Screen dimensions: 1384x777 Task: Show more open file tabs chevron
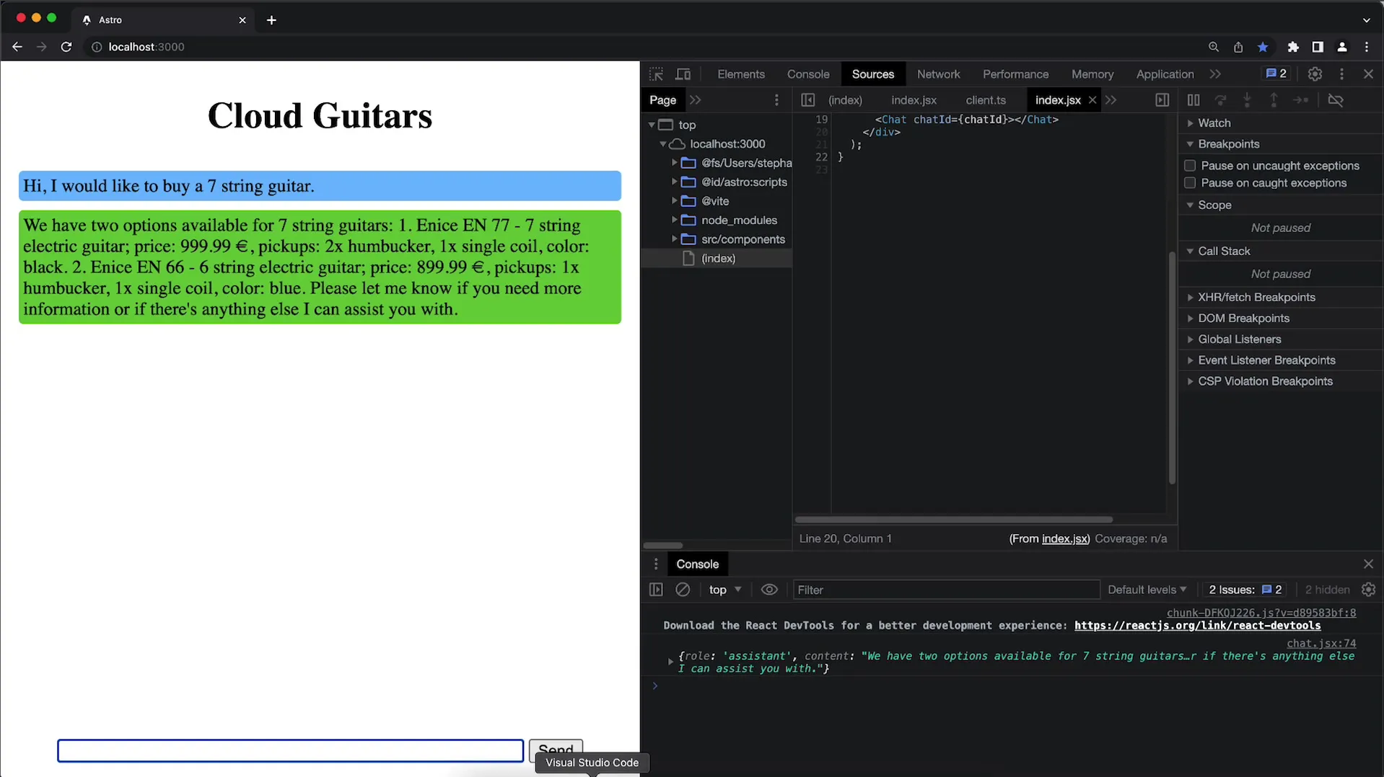(x=1111, y=100)
